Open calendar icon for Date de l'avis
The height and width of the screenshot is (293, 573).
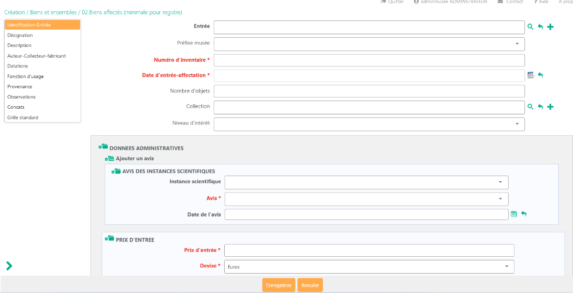tap(514, 214)
